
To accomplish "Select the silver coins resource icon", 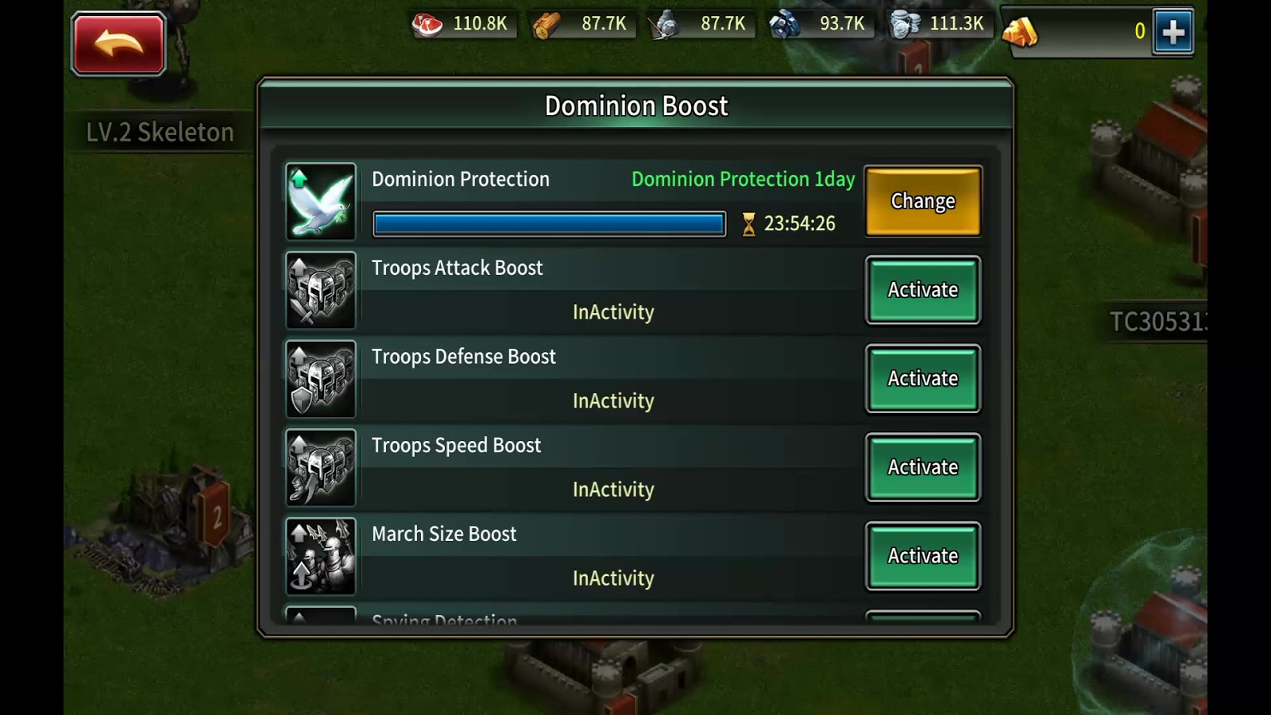I will coord(905,25).
